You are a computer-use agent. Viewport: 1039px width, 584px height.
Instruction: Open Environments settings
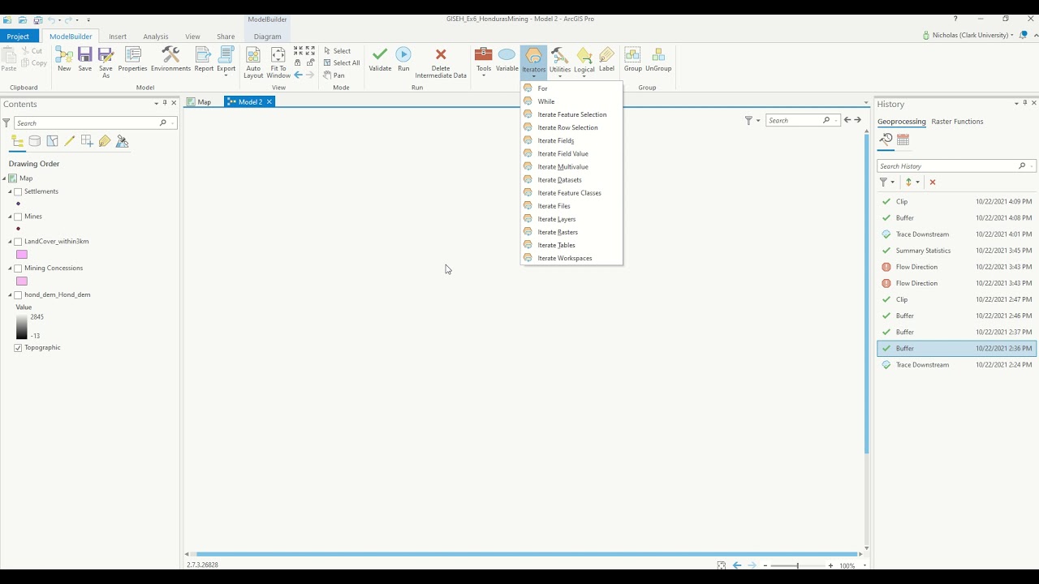(170, 59)
